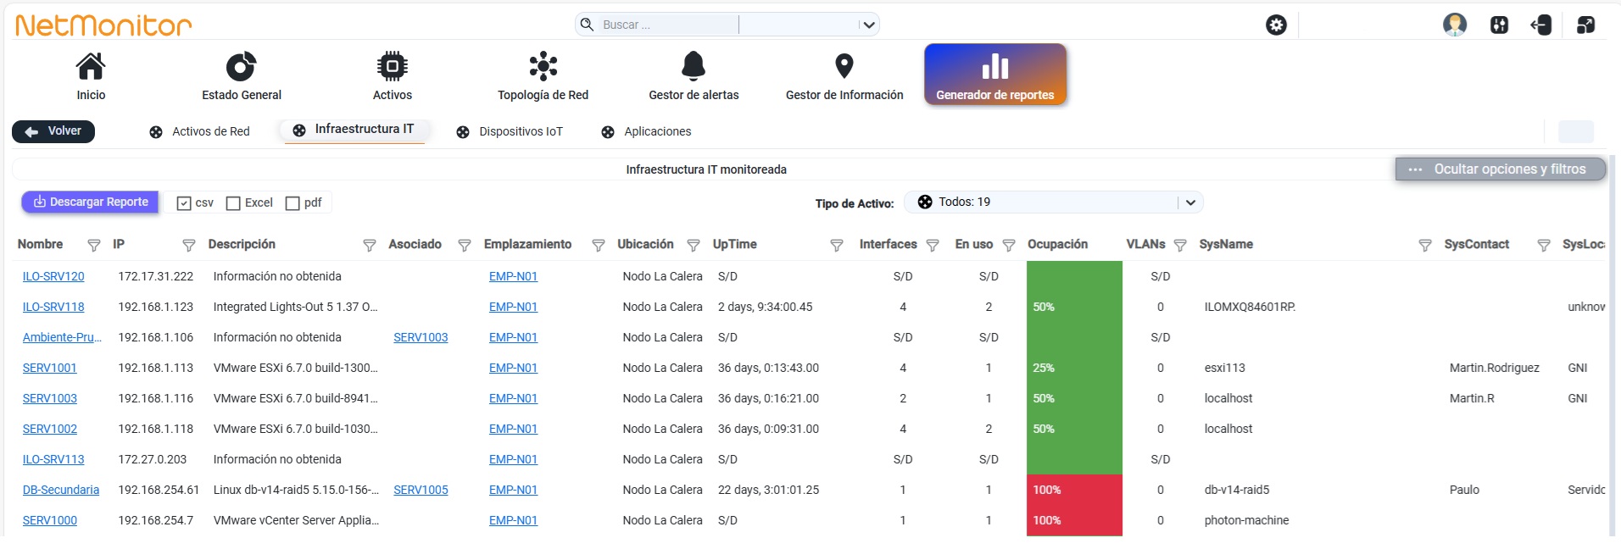Click the Descargar Reporte button
Screen dimensions: 1621x549
tap(90, 202)
